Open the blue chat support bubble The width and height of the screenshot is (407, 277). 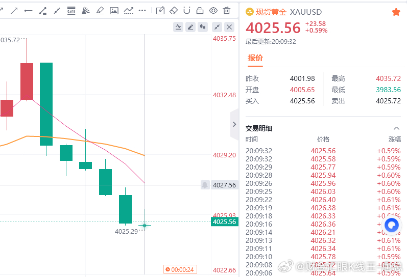click(x=392, y=225)
